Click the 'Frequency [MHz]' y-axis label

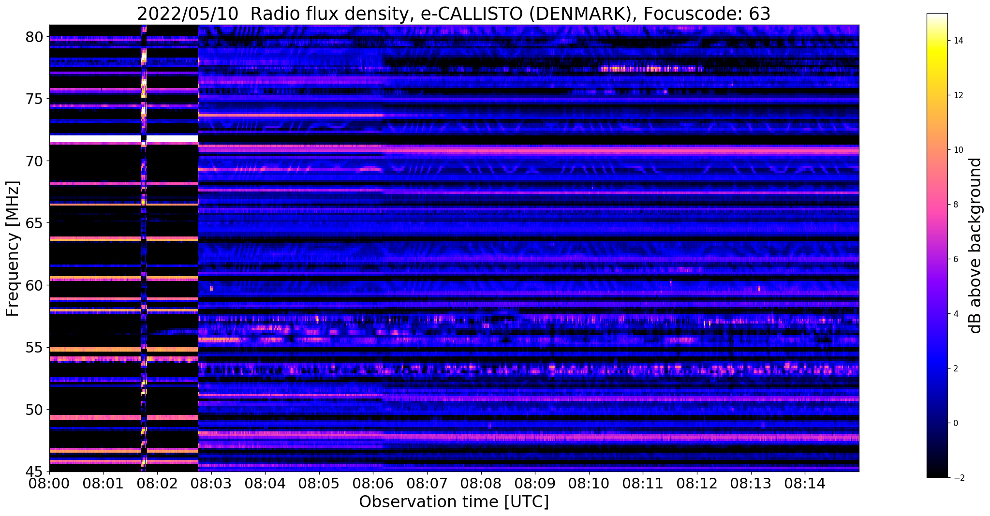coord(13,249)
